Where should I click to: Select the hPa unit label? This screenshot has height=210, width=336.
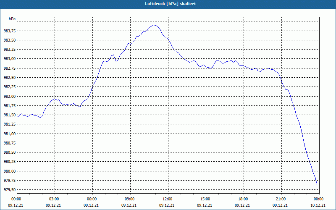[x=12, y=19]
